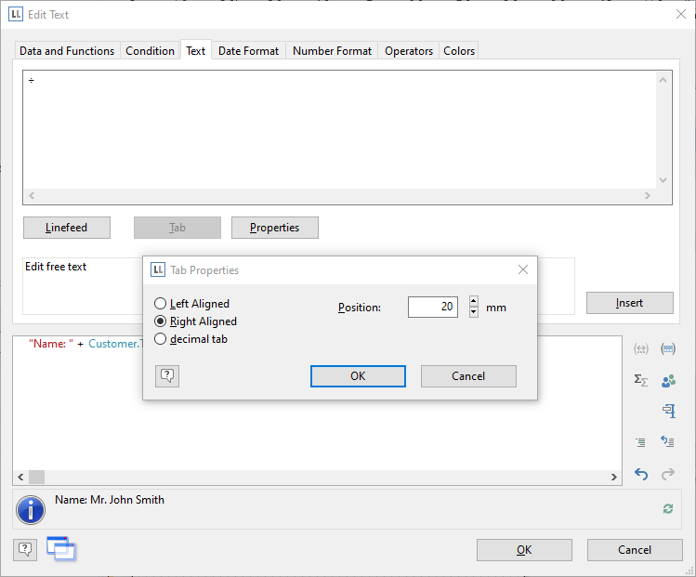Cancel the Tab Properties dialog
This screenshot has width=696, height=577.
[x=468, y=376]
